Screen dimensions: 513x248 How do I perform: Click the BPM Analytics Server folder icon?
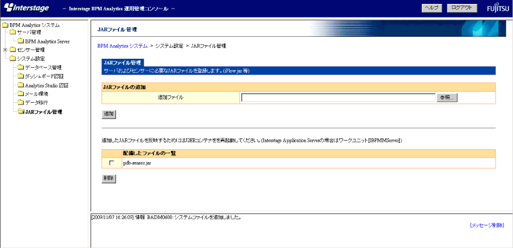pos(20,41)
